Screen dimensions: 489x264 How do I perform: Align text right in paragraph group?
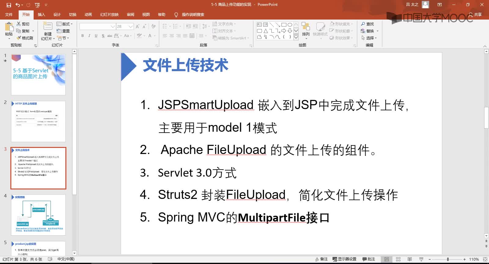click(x=178, y=36)
